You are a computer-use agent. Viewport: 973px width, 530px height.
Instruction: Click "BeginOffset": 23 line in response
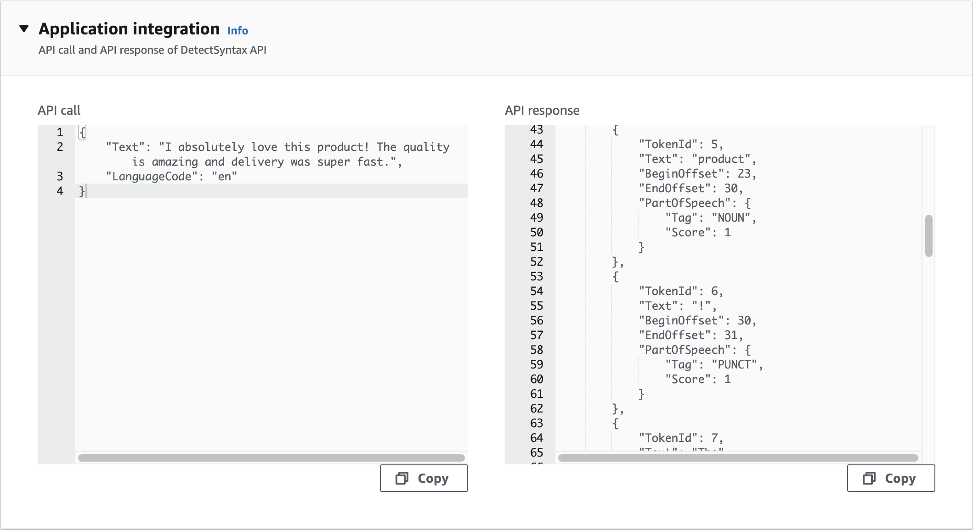[x=697, y=174]
